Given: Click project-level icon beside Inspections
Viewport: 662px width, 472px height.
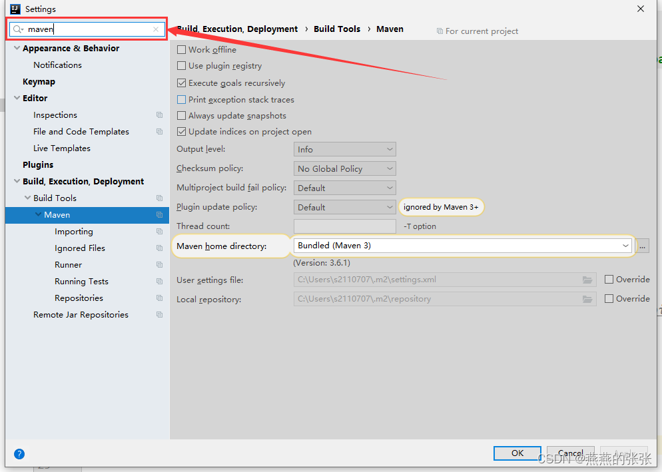Looking at the screenshot, I should pos(159,115).
